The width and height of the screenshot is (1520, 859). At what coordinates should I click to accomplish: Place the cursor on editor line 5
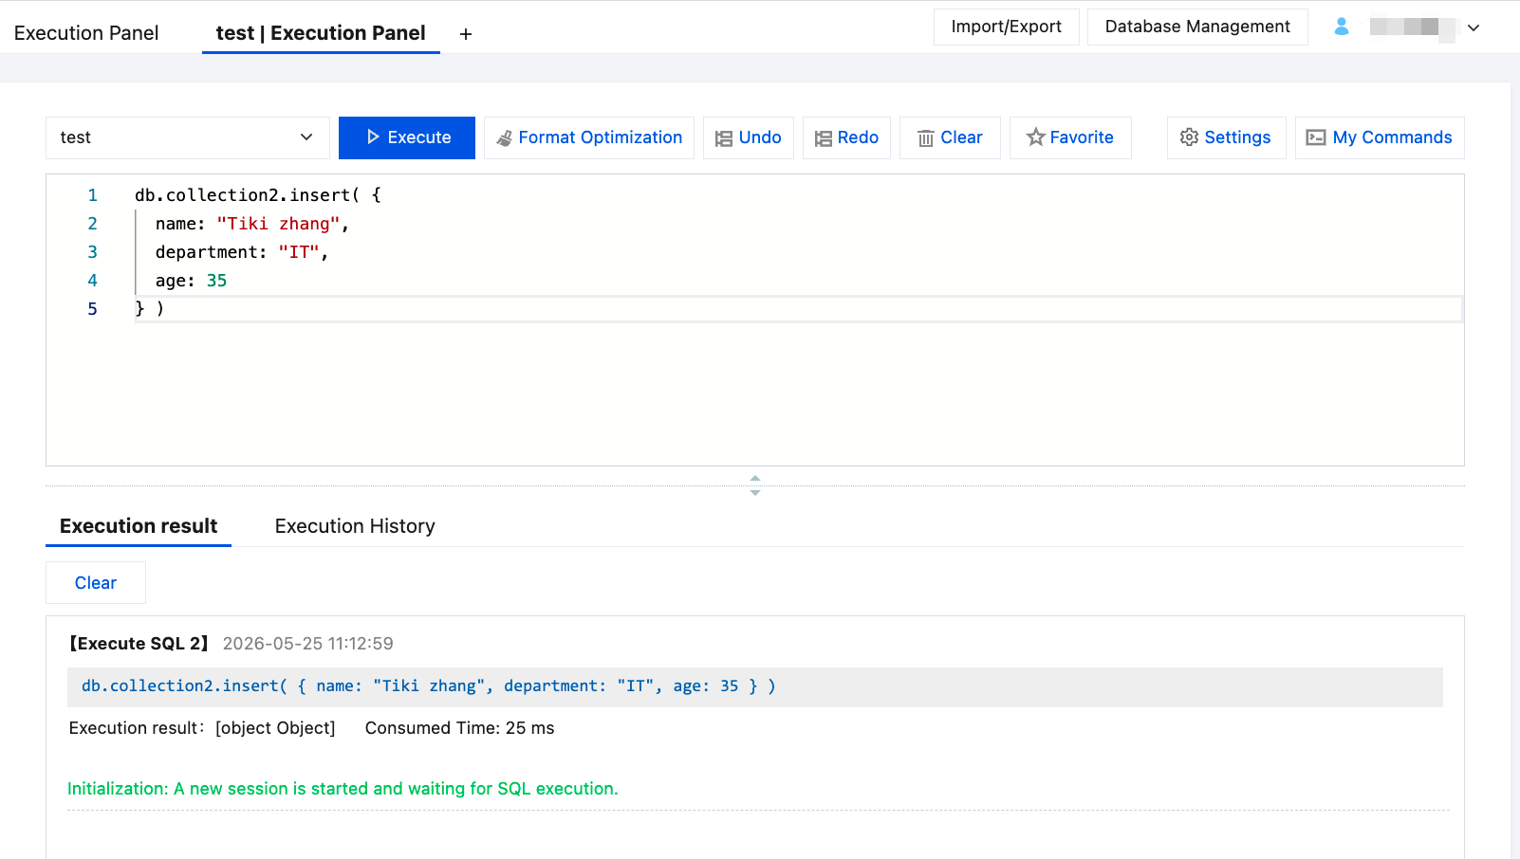click(797, 309)
